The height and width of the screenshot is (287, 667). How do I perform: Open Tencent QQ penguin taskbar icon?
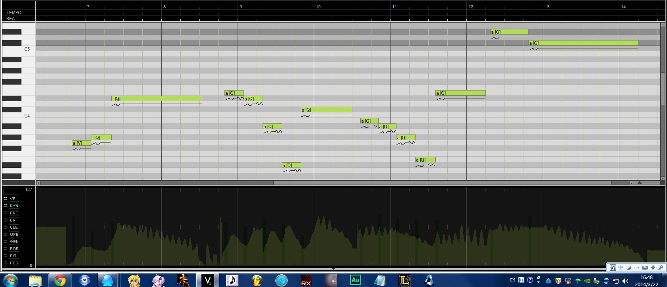tap(107, 280)
